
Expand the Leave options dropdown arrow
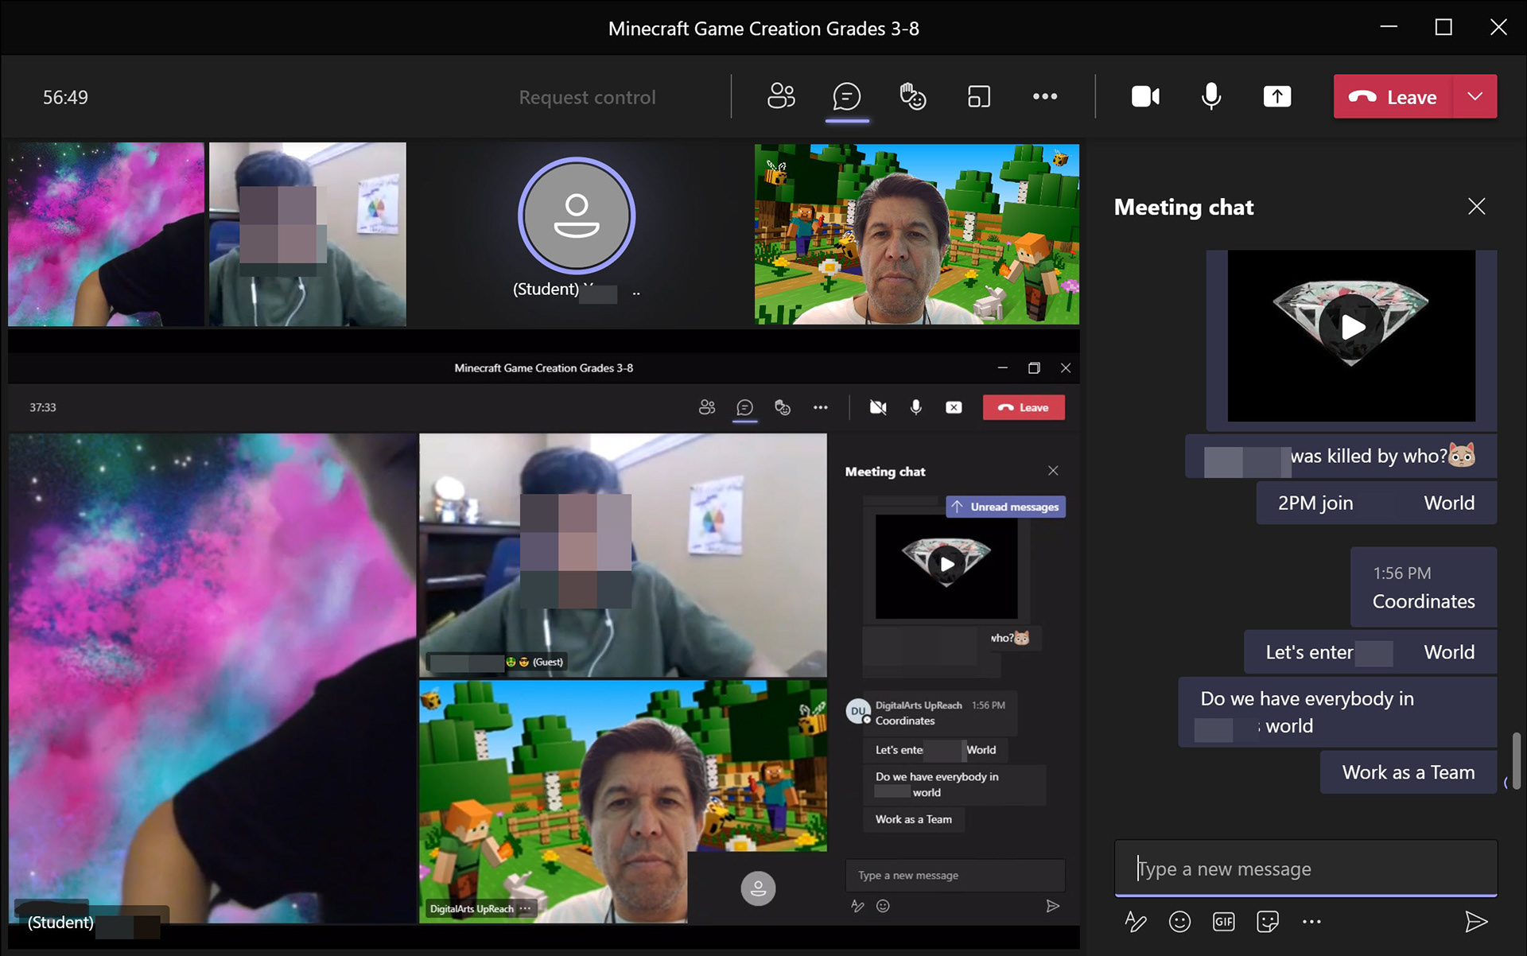[1475, 96]
